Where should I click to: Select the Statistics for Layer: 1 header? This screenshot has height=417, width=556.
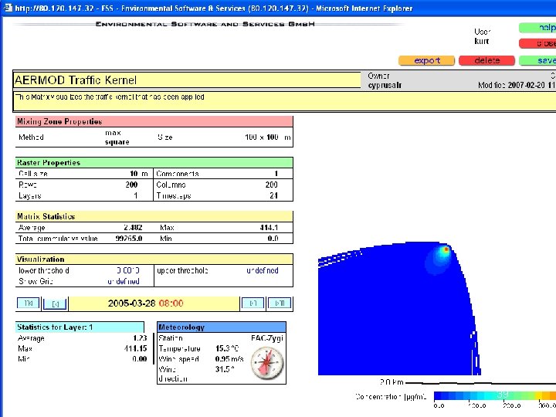pyautogui.click(x=80, y=327)
